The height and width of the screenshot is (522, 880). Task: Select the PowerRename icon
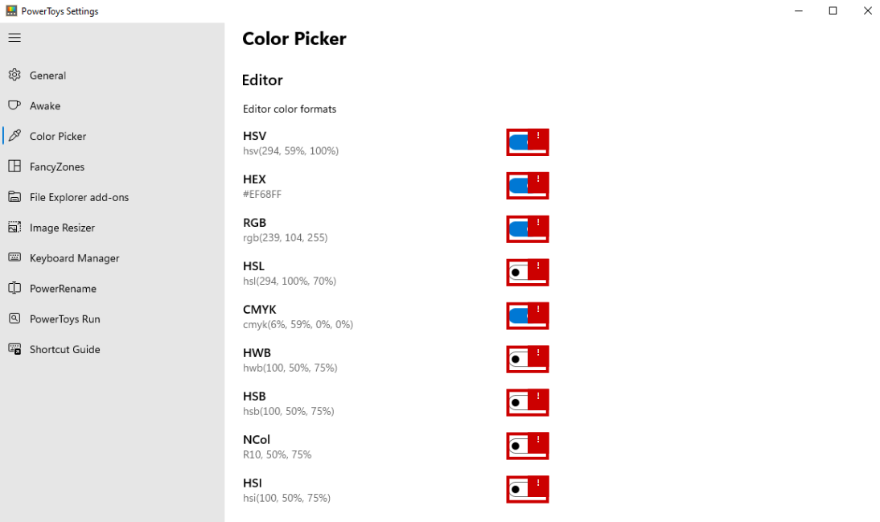point(14,289)
